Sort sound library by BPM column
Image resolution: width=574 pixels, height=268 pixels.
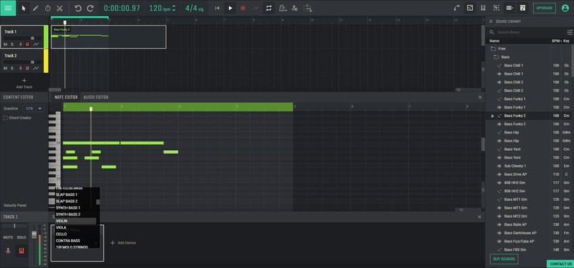[556, 41]
